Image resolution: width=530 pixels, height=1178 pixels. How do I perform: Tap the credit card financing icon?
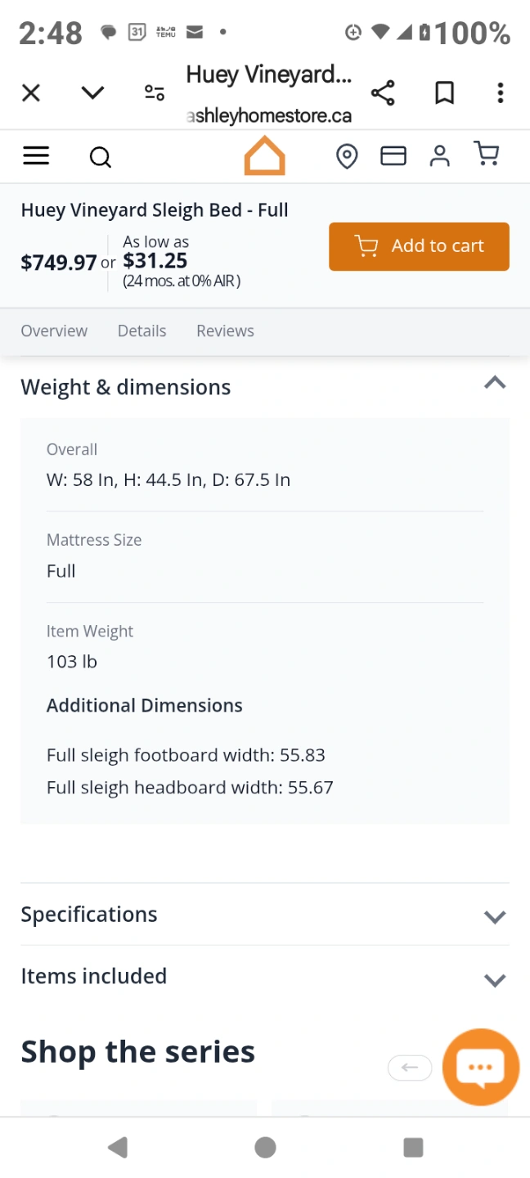[x=393, y=155]
